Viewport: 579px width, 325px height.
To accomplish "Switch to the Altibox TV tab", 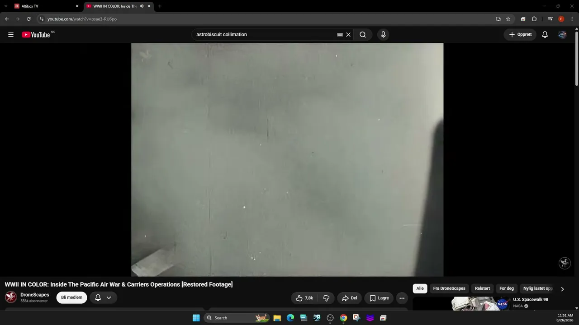I will point(47,6).
